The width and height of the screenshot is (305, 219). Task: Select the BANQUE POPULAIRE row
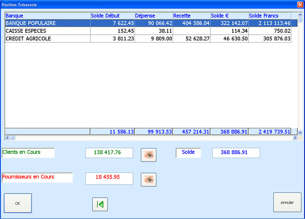coord(47,23)
